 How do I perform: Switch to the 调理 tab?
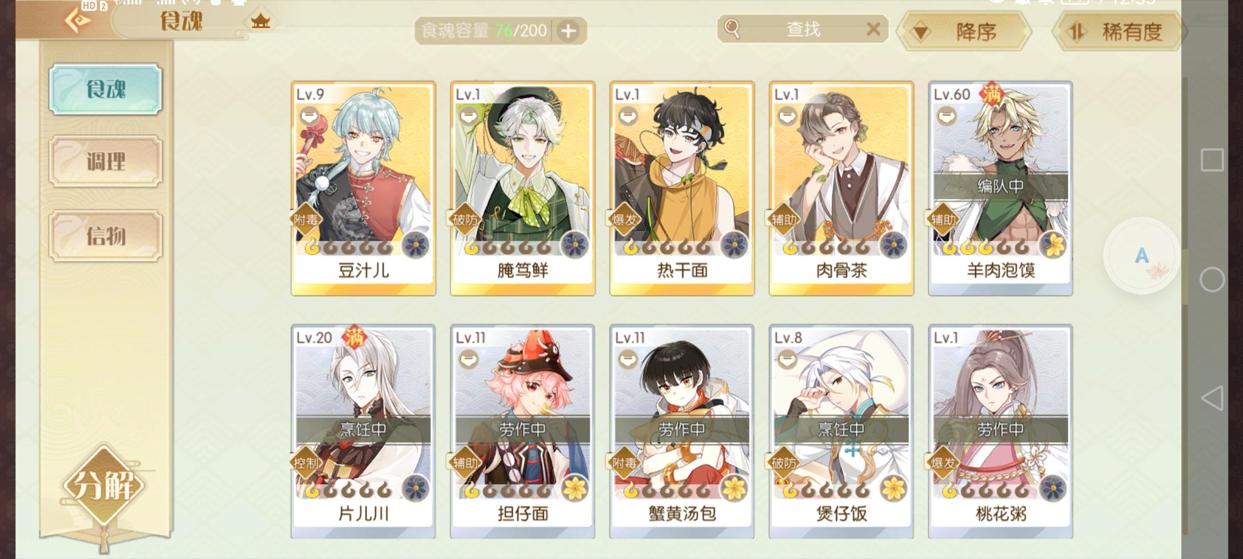[106, 161]
